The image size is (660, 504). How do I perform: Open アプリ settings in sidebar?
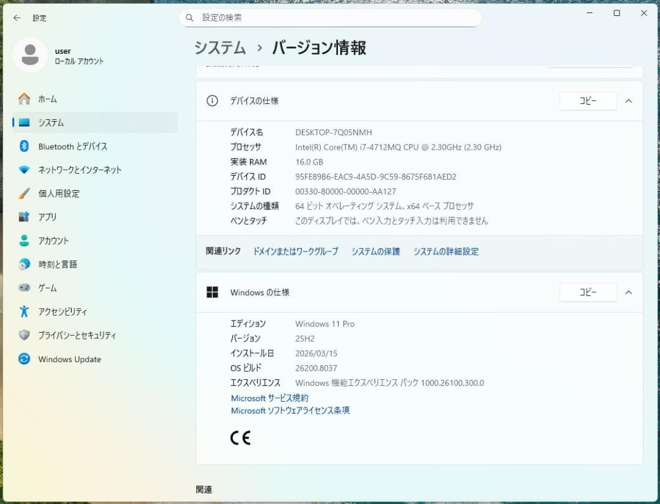[x=95, y=217]
